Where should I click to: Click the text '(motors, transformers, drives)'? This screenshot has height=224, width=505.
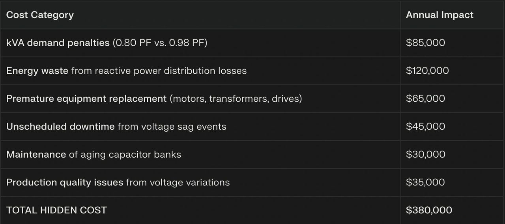tap(236, 99)
